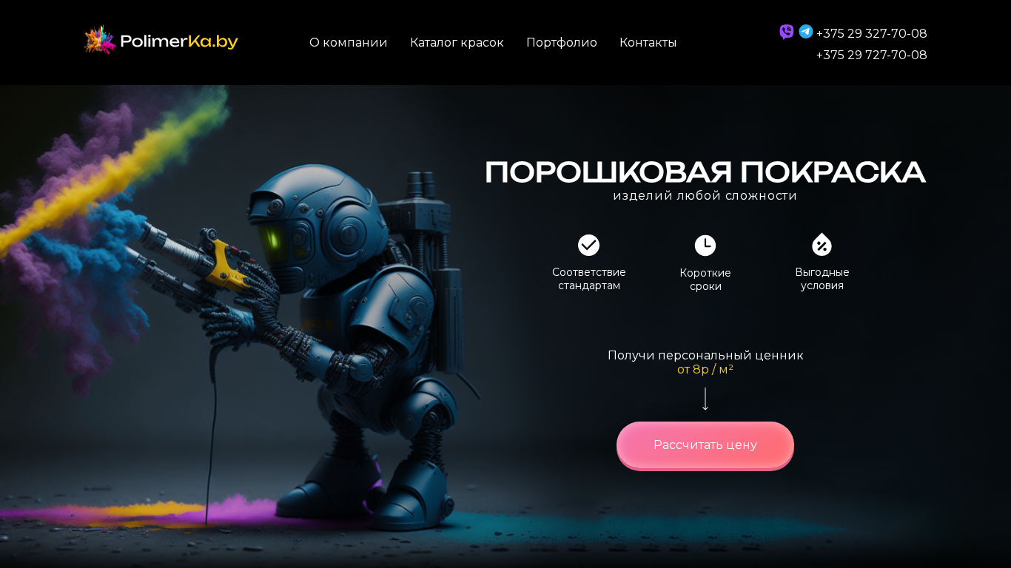The height and width of the screenshot is (568, 1011).
Task: Click the ПОРОШКОВАЯ ПОКРАСКА heading
Action: tap(705, 172)
